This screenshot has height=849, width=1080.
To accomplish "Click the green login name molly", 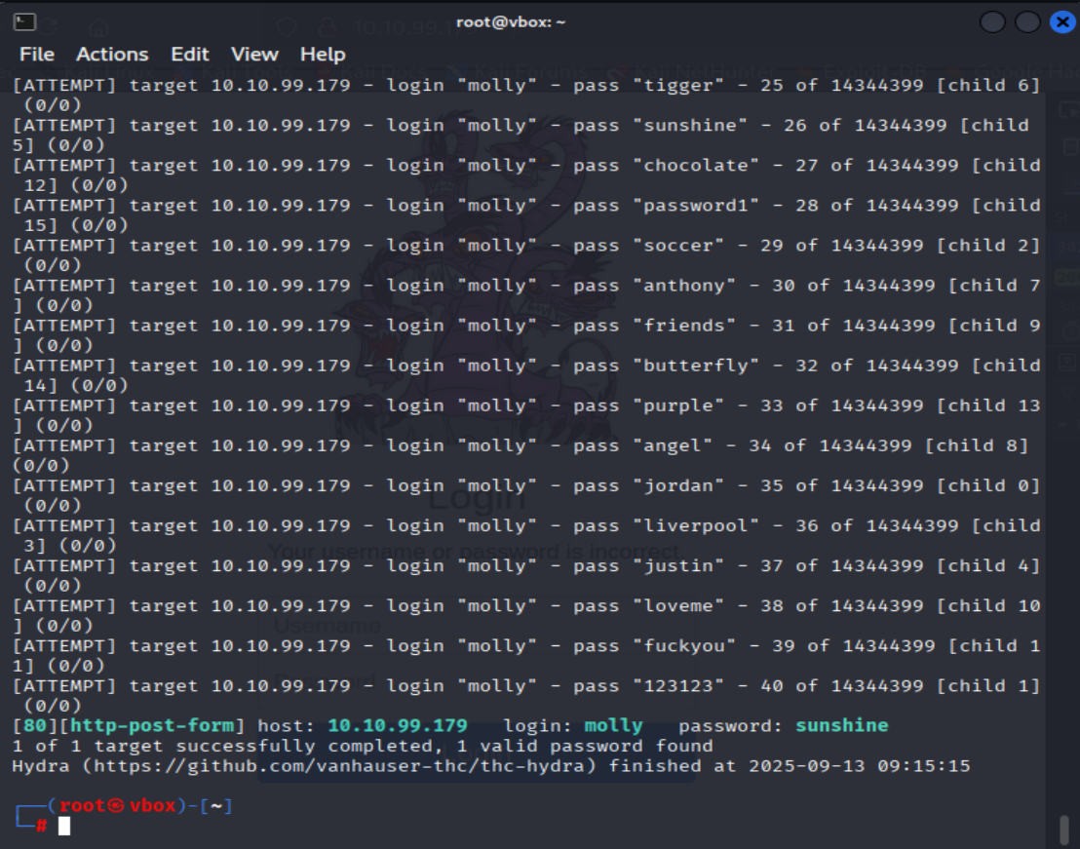I will coord(613,726).
